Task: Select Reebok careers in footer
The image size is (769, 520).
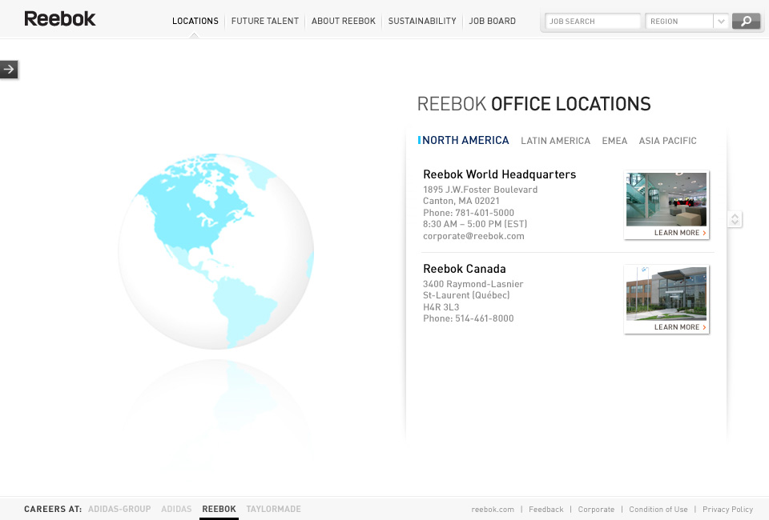Action: pyautogui.click(x=219, y=510)
